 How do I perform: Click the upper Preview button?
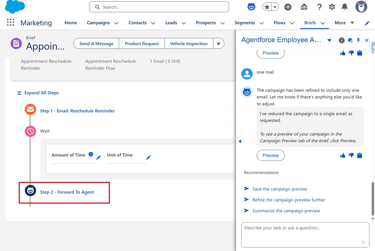271,53
